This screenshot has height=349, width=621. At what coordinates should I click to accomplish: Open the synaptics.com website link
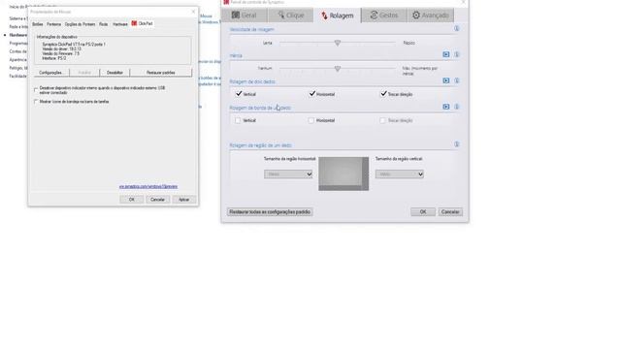pyautogui.click(x=148, y=186)
